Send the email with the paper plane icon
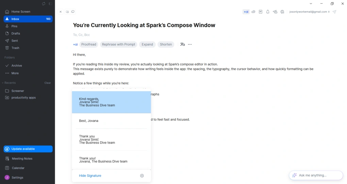 334,12
